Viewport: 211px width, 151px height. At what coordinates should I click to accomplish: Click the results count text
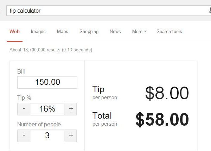click(x=51, y=50)
